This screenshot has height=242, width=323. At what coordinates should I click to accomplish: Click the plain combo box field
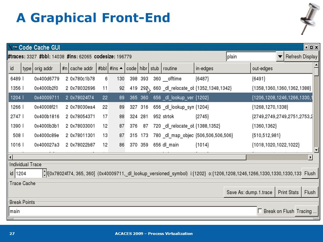[x=251, y=56]
